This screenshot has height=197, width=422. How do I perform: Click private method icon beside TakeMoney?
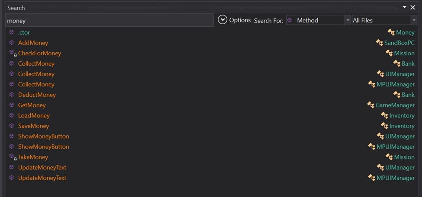click(x=13, y=157)
